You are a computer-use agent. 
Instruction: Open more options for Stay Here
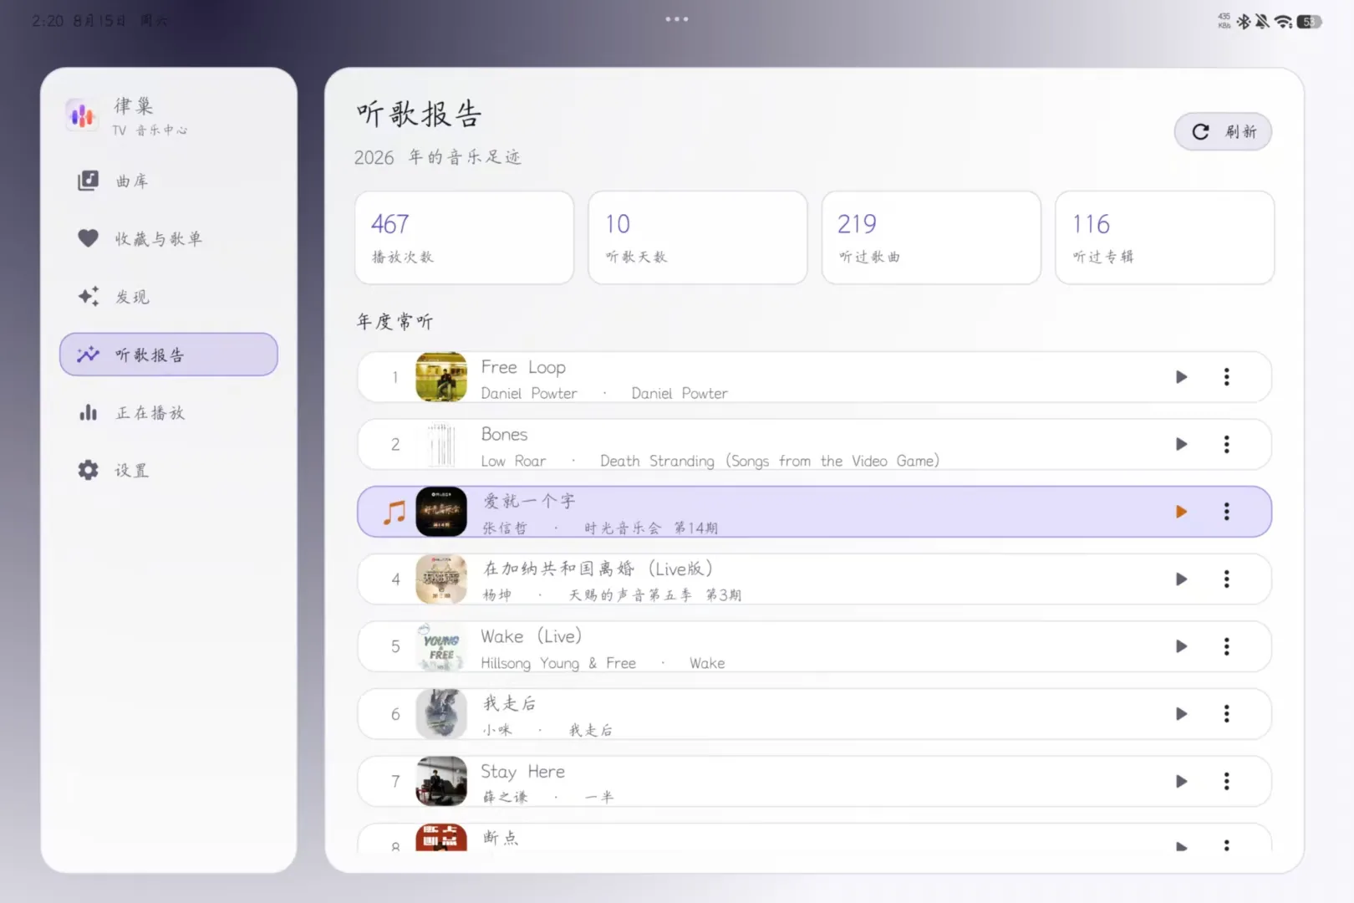[1226, 781]
